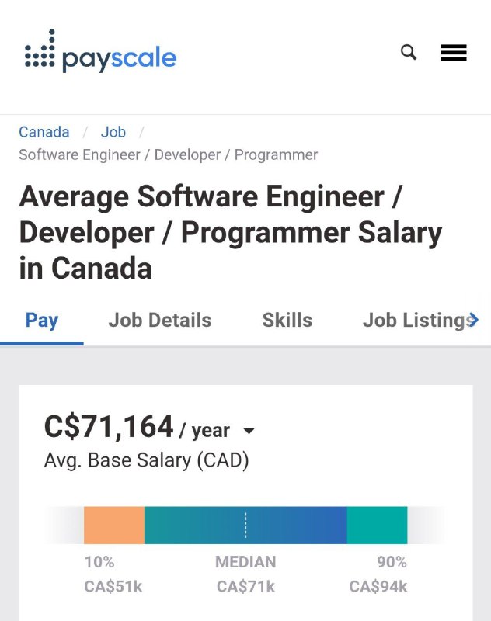Expand the per-year pay period dropdown
This screenshot has height=621, width=491.
[x=249, y=431]
